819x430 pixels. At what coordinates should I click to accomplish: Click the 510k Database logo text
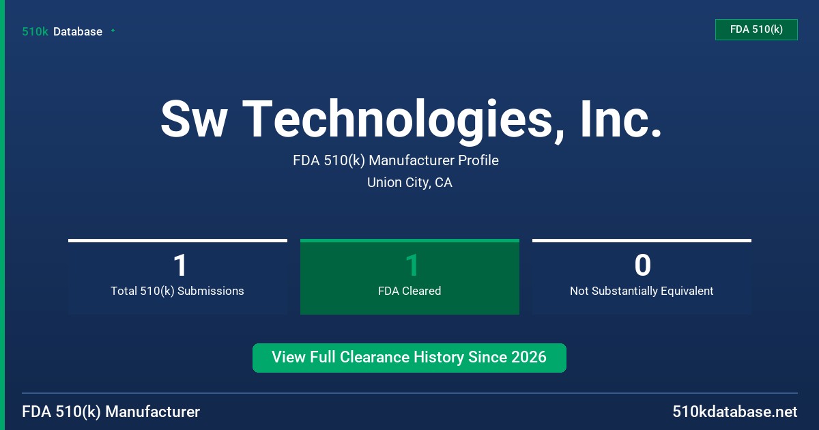(x=62, y=31)
